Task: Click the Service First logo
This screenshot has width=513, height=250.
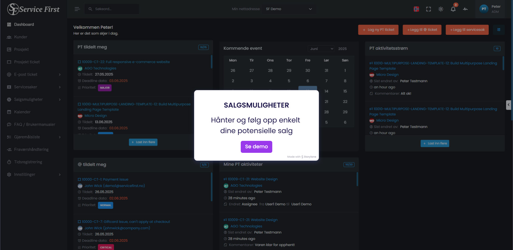Action: [x=33, y=9]
